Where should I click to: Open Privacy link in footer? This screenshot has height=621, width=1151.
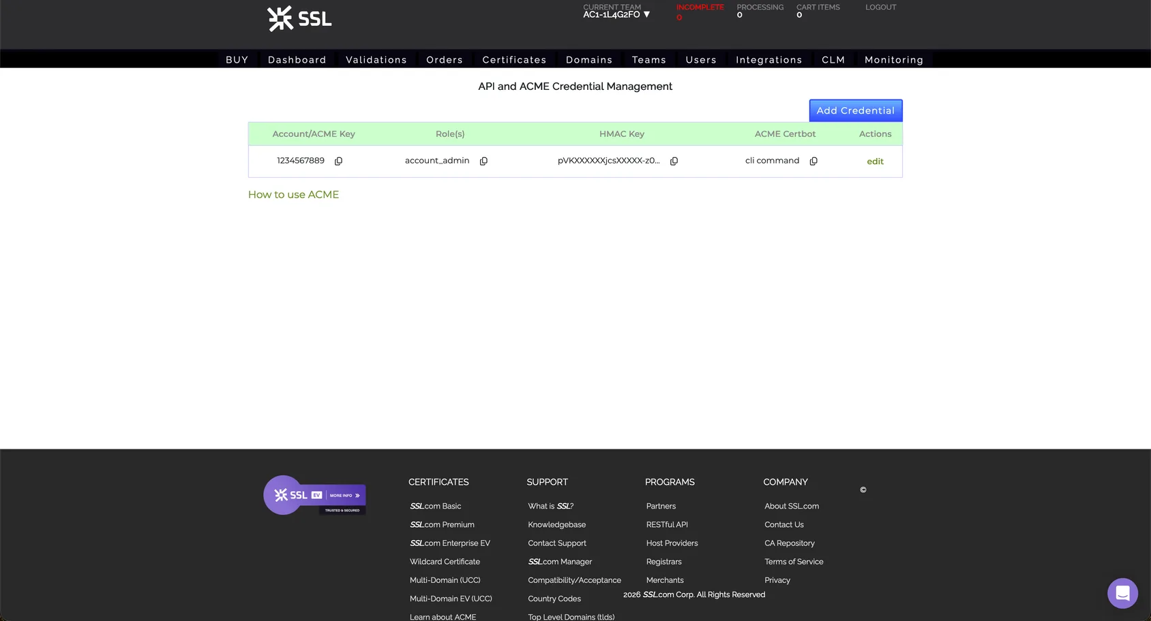777,580
